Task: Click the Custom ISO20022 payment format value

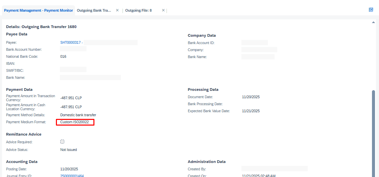Action: pyautogui.click(x=75, y=122)
